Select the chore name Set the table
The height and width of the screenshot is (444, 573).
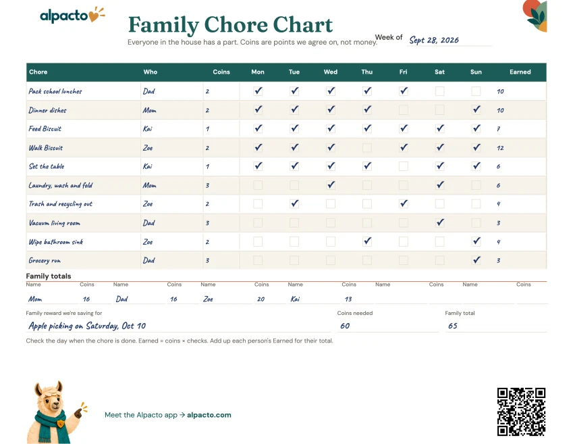47,166
